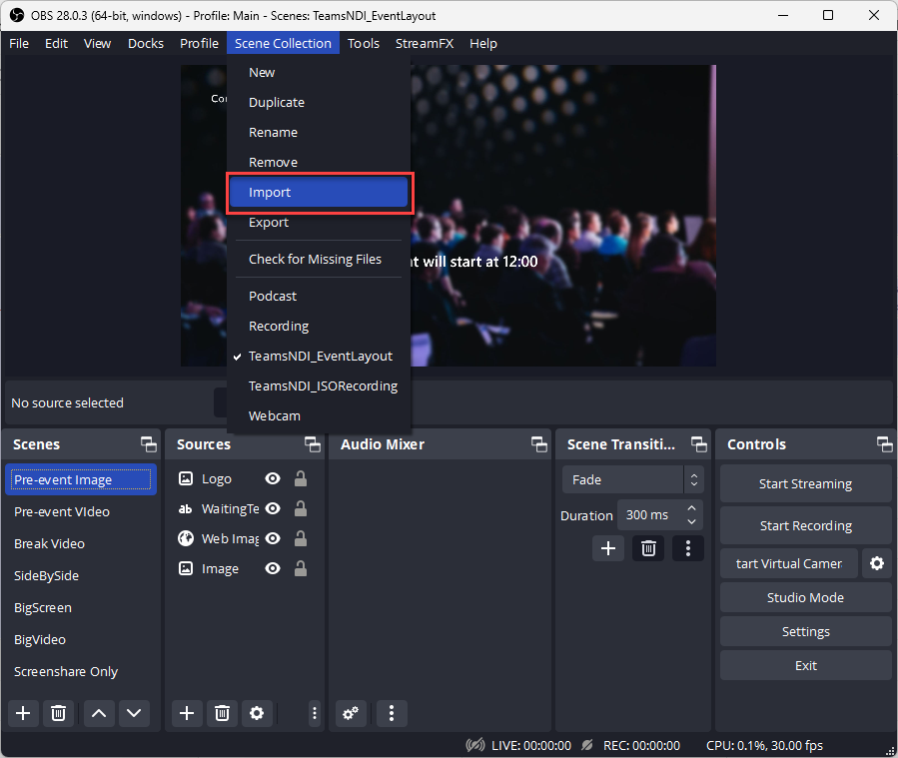Screen dimensions: 898x758
Task: Lock the WaitingText source
Action: 300,508
